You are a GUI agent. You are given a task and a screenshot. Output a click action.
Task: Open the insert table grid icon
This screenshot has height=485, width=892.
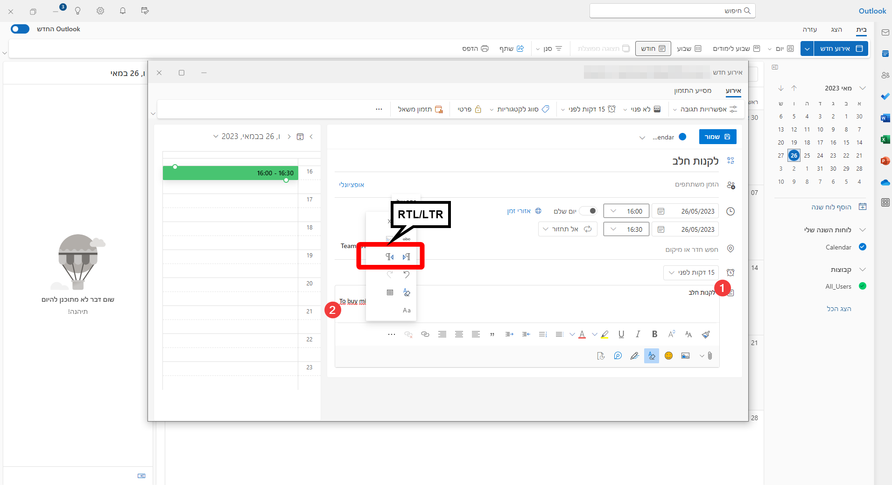(x=390, y=292)
